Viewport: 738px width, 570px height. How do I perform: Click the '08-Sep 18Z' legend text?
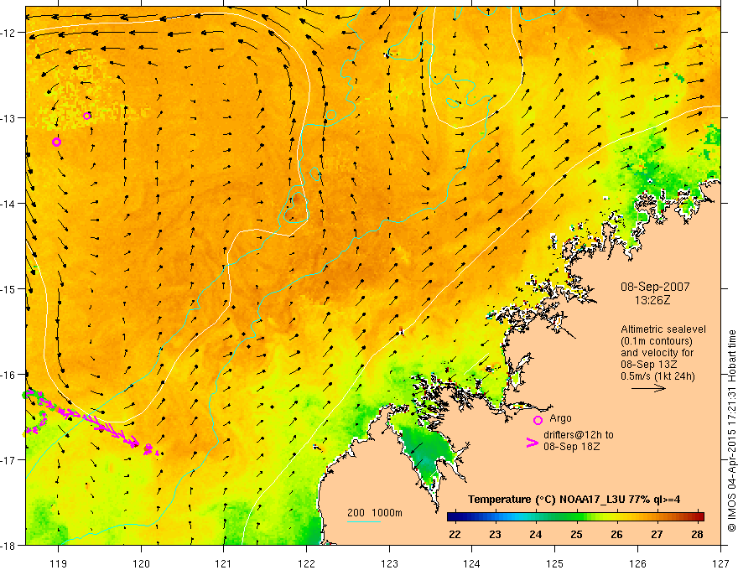click(571, 447)
